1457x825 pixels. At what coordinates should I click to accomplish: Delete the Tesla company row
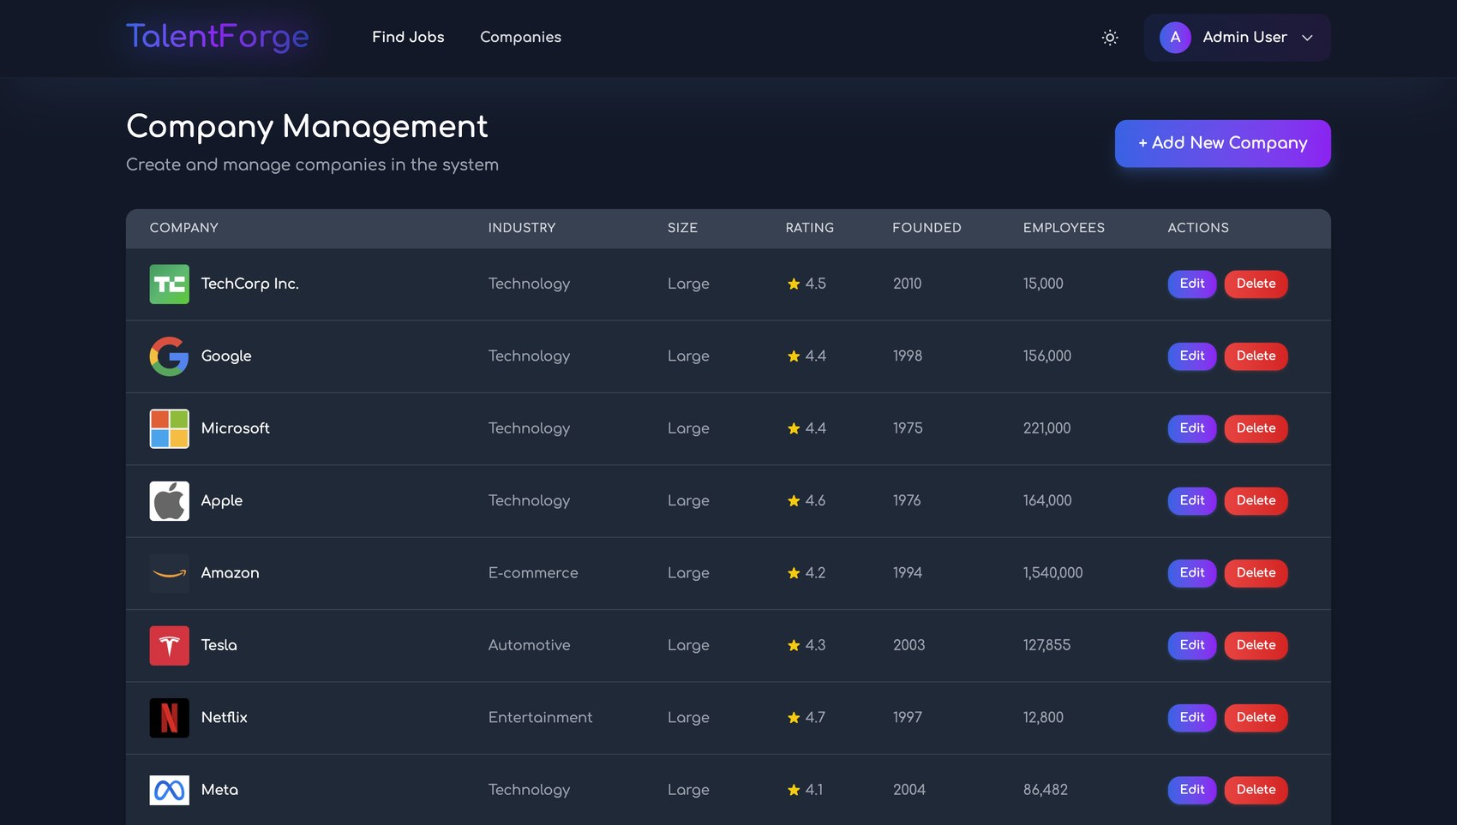pyautogui.click(x=1256, y=645)
